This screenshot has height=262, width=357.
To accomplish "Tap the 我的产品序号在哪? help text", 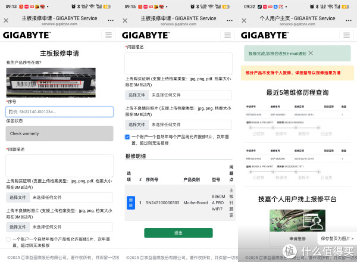I will tap(24, 63).
